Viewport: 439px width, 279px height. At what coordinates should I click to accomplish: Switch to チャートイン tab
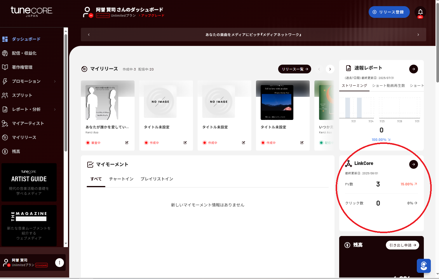[121, 179]
